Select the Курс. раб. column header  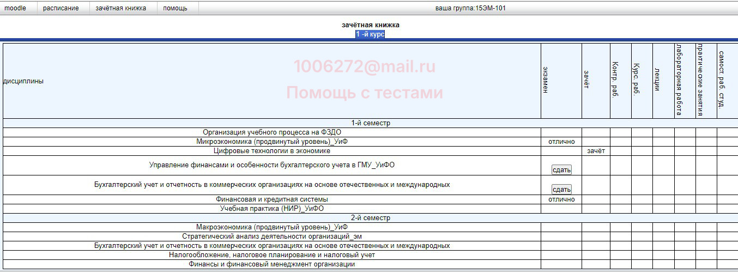636,80
